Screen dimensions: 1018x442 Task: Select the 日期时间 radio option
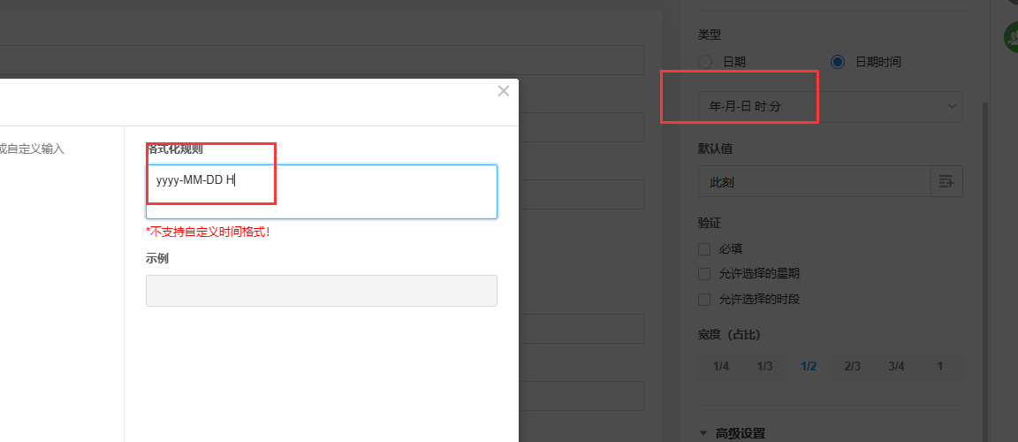click(x=838, y=62)
